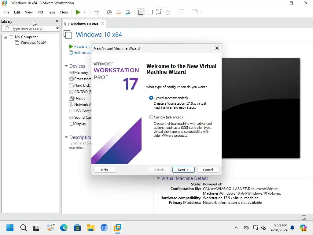Open the VM menu
313x235 pixels.
(40, 12)
